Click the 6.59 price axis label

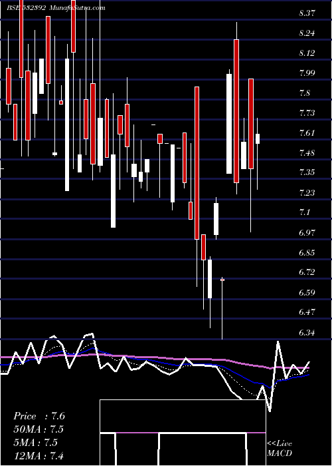coord(307,293)
